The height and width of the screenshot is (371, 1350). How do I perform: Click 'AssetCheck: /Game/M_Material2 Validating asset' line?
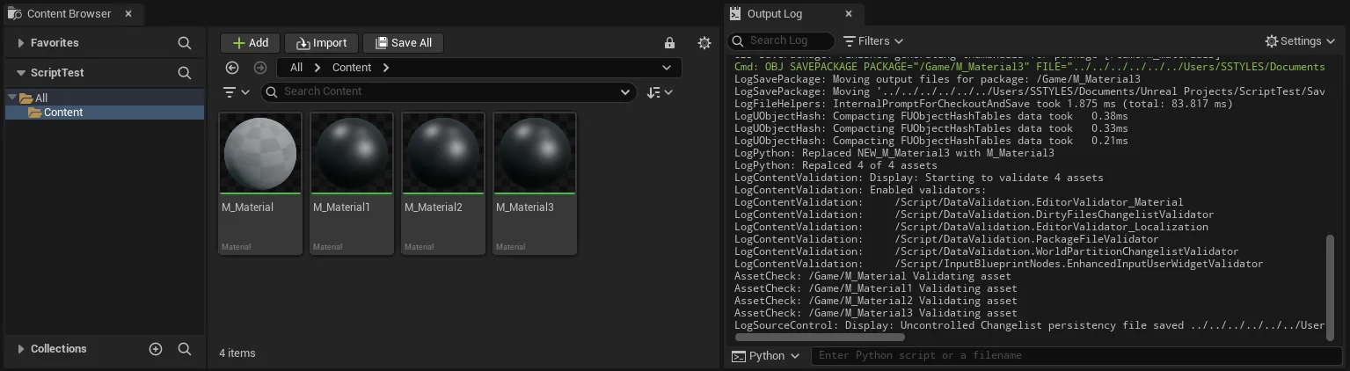(876, 301)
